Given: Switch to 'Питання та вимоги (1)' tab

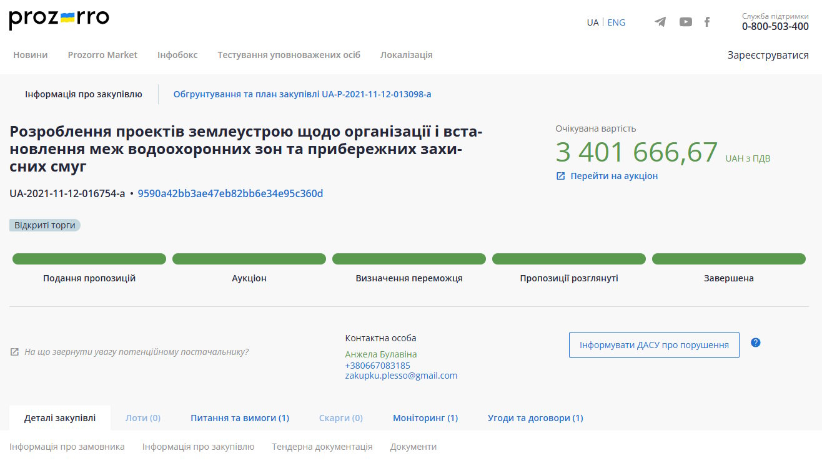Looking at the screenshot, I should click(x=239, y=418).
